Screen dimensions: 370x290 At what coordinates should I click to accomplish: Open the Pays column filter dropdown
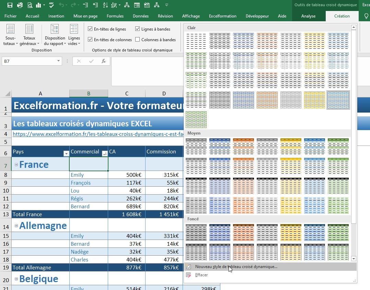pos(66,154)
